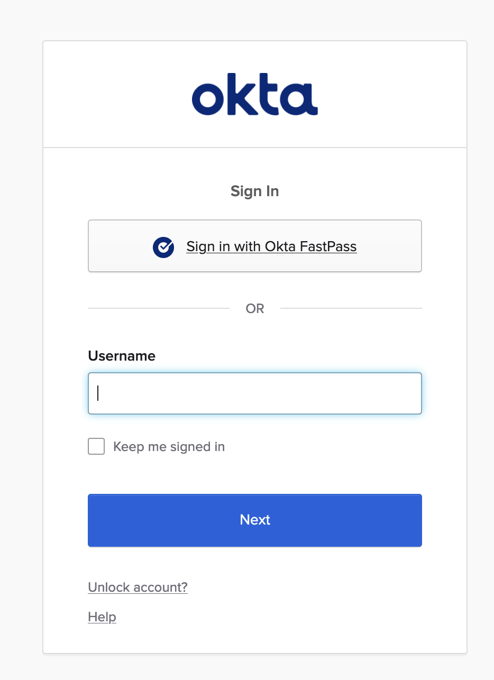Click the "Keep me signed in" label text
494x680 pixels.
point(169,447)
